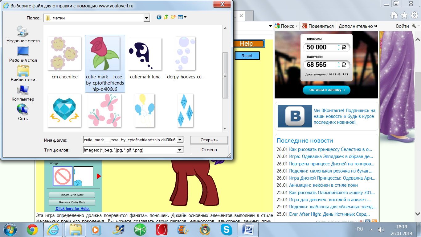
Task: Expand the Тип файлов file type dropdown
Action: pos(180,150)
